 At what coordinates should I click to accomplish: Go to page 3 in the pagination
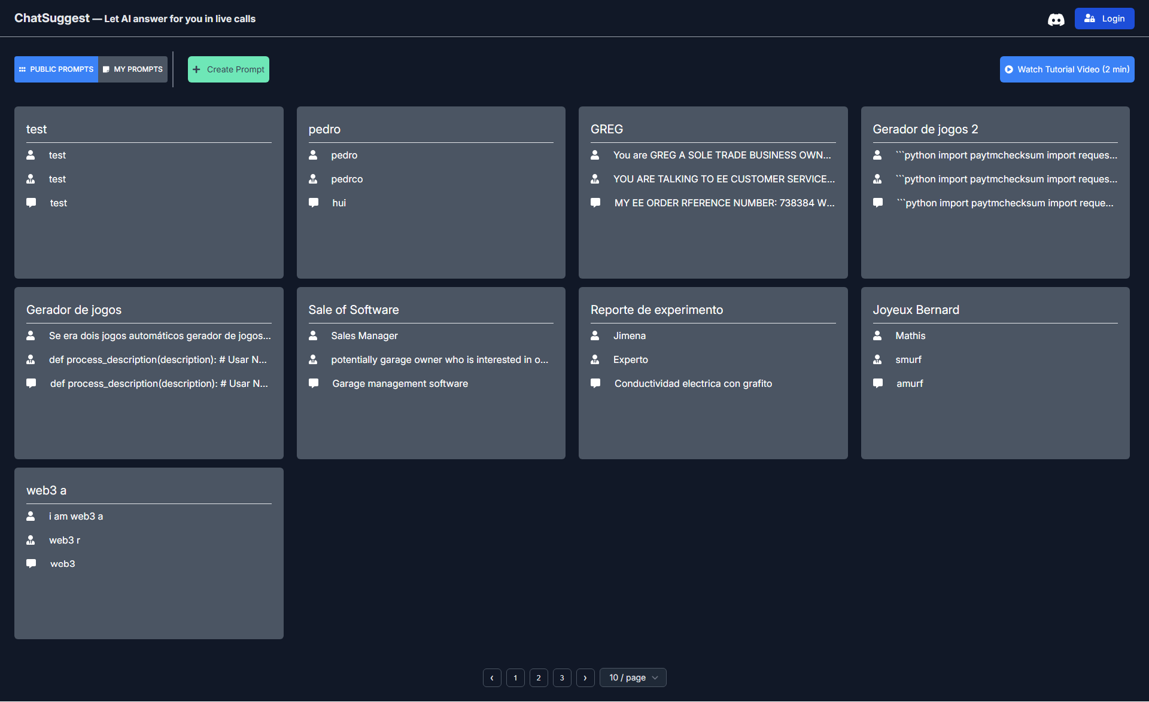[x=562, y=677]
